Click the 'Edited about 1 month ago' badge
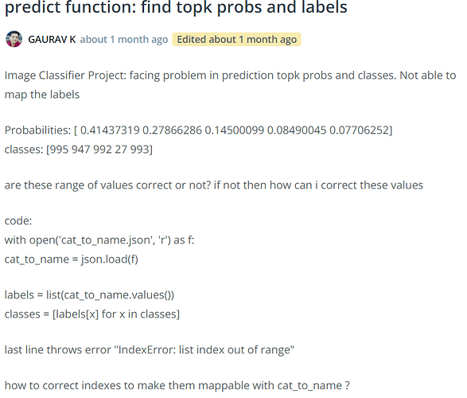 point(236,39)
